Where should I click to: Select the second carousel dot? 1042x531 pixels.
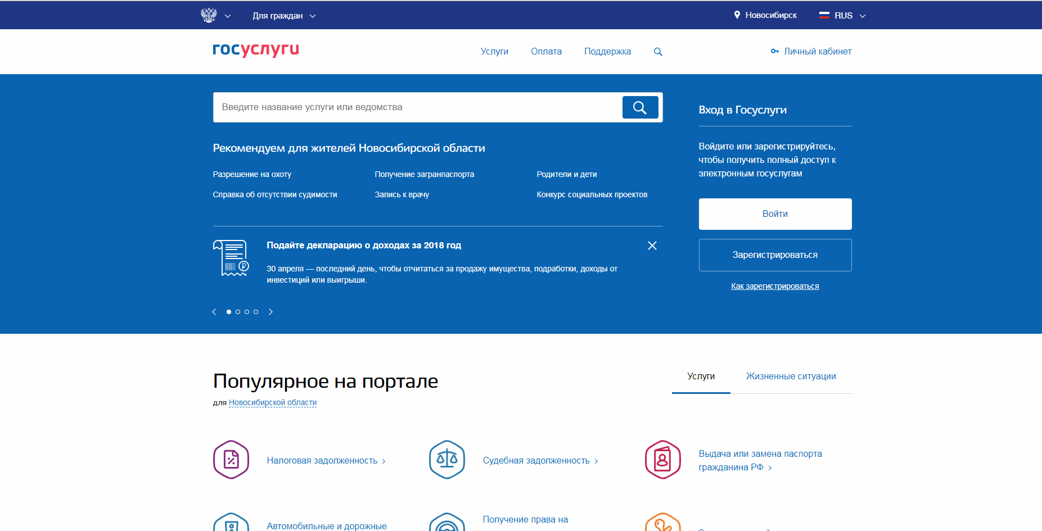click(238, 312)
